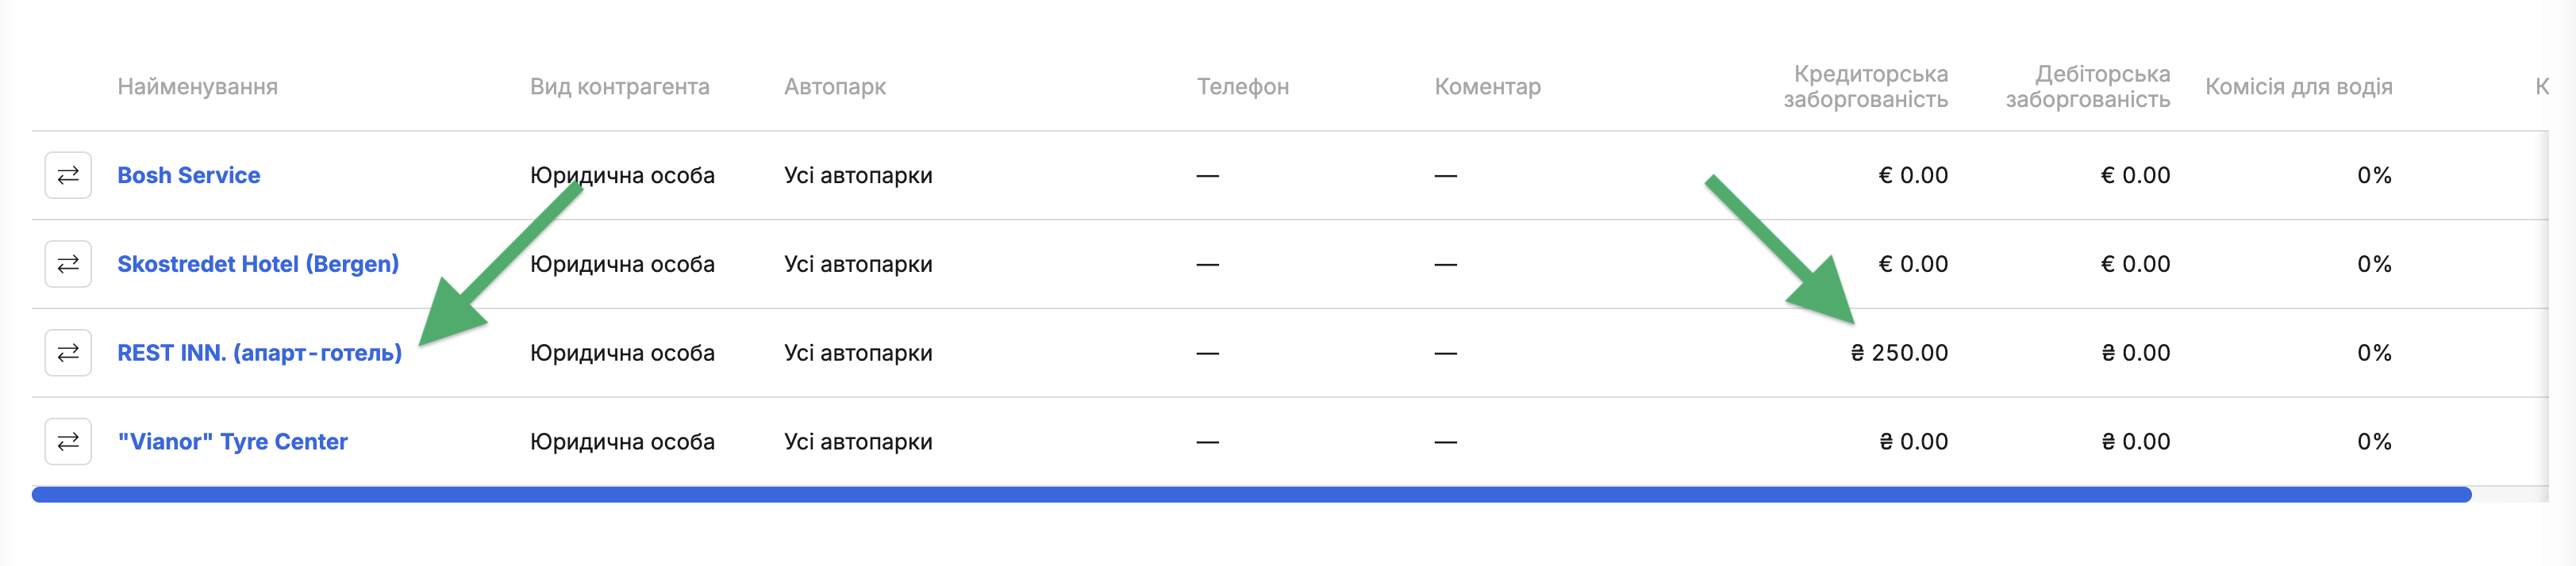Click the Кредиторська заборгованість column header
Screen dimensions: 2576x566
click(1866, 87)
